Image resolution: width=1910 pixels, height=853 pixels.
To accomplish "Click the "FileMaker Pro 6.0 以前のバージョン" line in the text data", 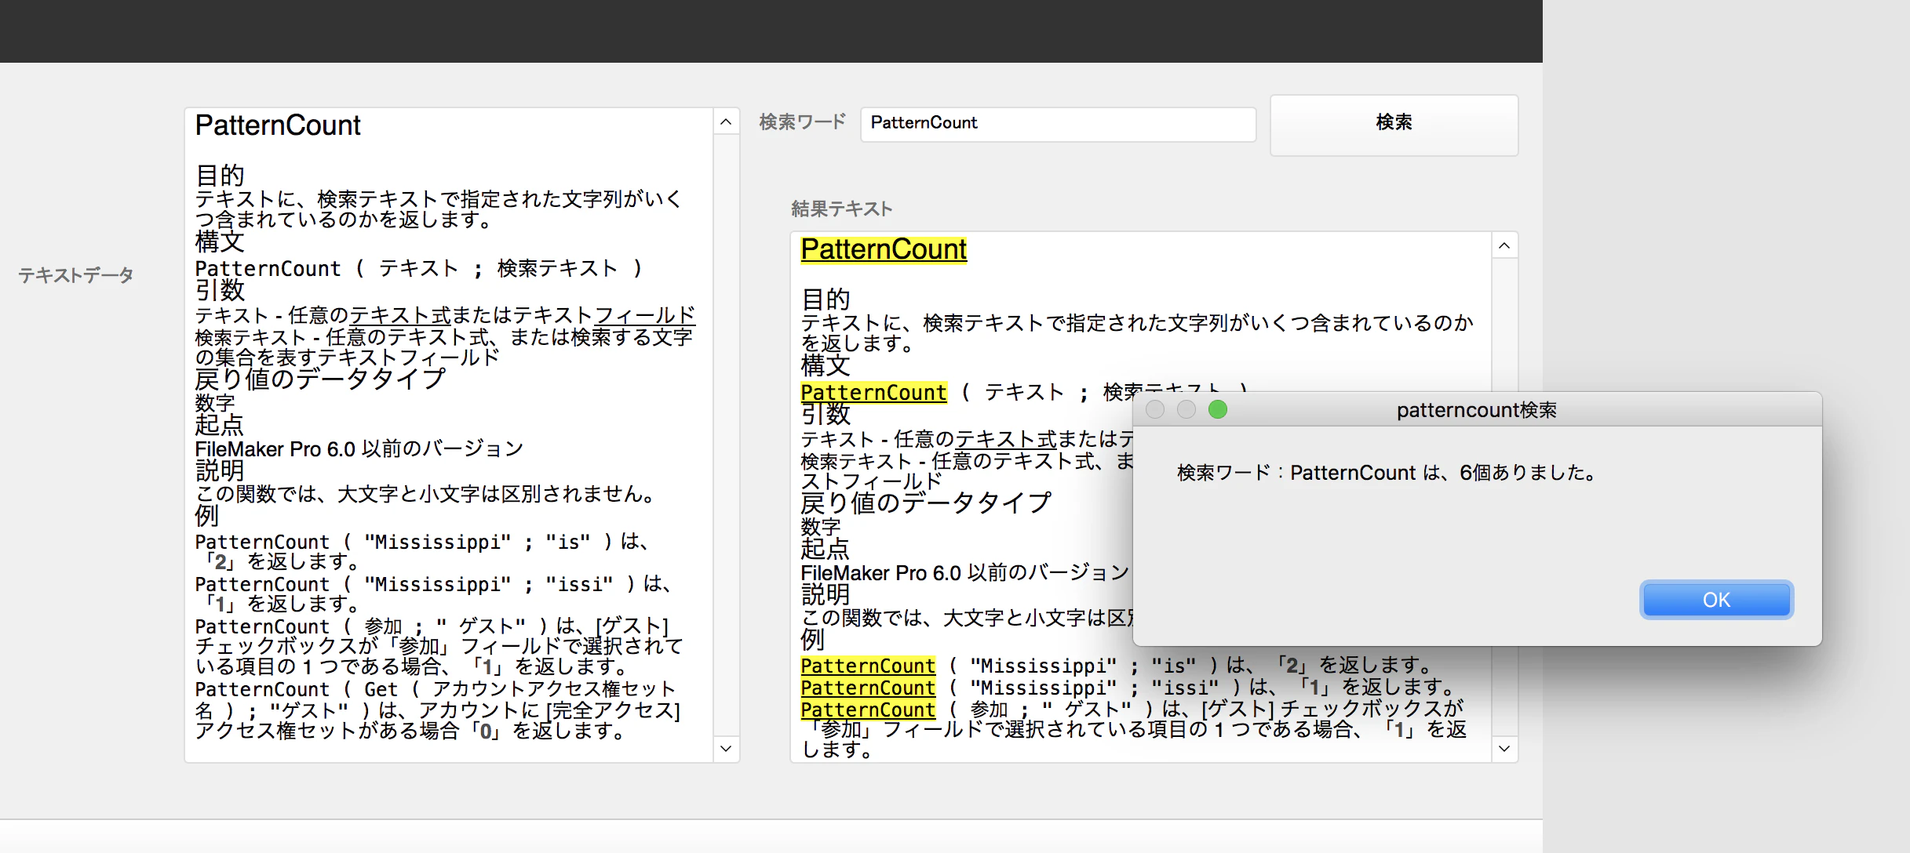I will coord(359,449).
